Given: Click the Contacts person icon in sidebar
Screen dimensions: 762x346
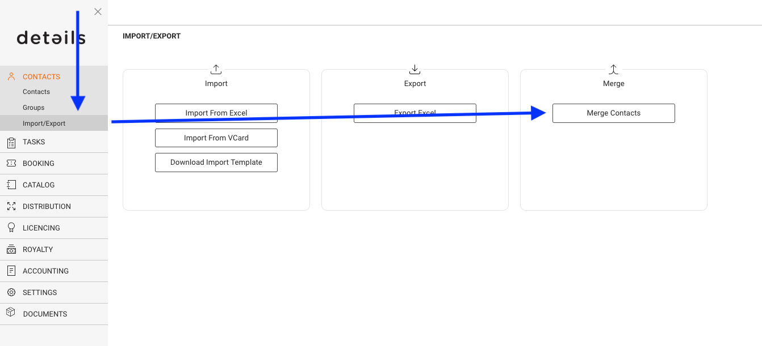Looking at the screenshot, I should click(x=11, y=76).
